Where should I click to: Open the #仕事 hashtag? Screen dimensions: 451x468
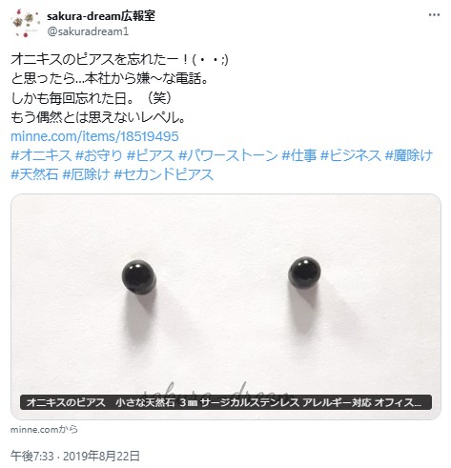pyautogui.click(x=299, y=155)
